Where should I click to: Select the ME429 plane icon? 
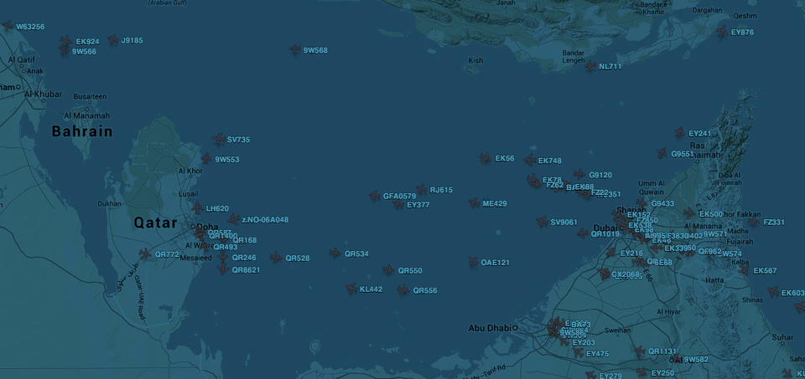(475, 203)
